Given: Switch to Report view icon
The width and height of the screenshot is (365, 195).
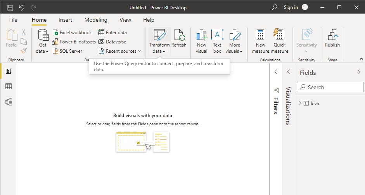Looking at the screenshot, I should [x=9, y=71].
